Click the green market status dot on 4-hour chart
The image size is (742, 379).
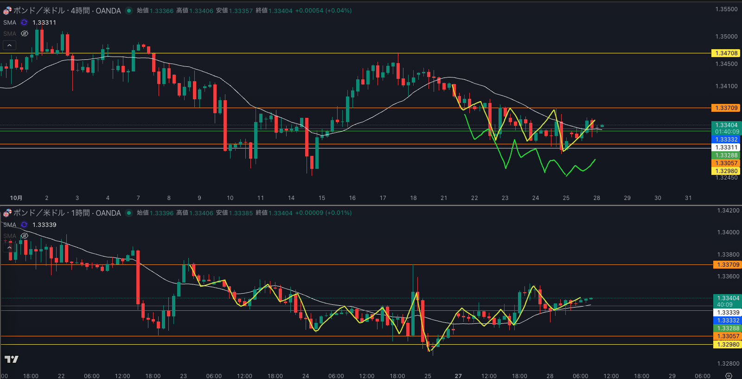click(x=129, y=11)
